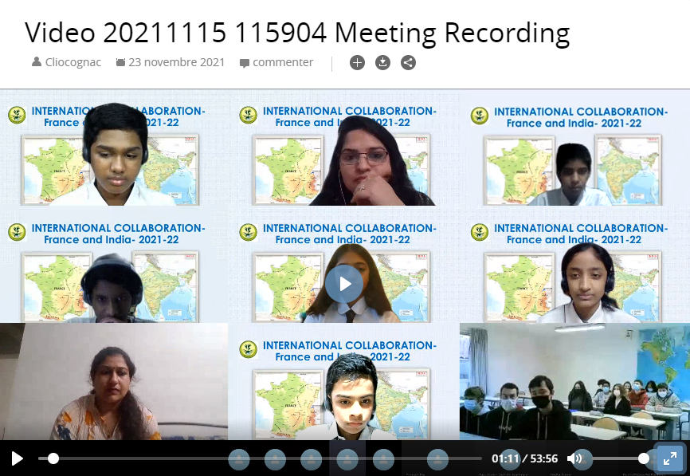The height and width of the screenshot is (476, 690).
Task: Click the "commenter" link
Action: click(x=283, y=62)
